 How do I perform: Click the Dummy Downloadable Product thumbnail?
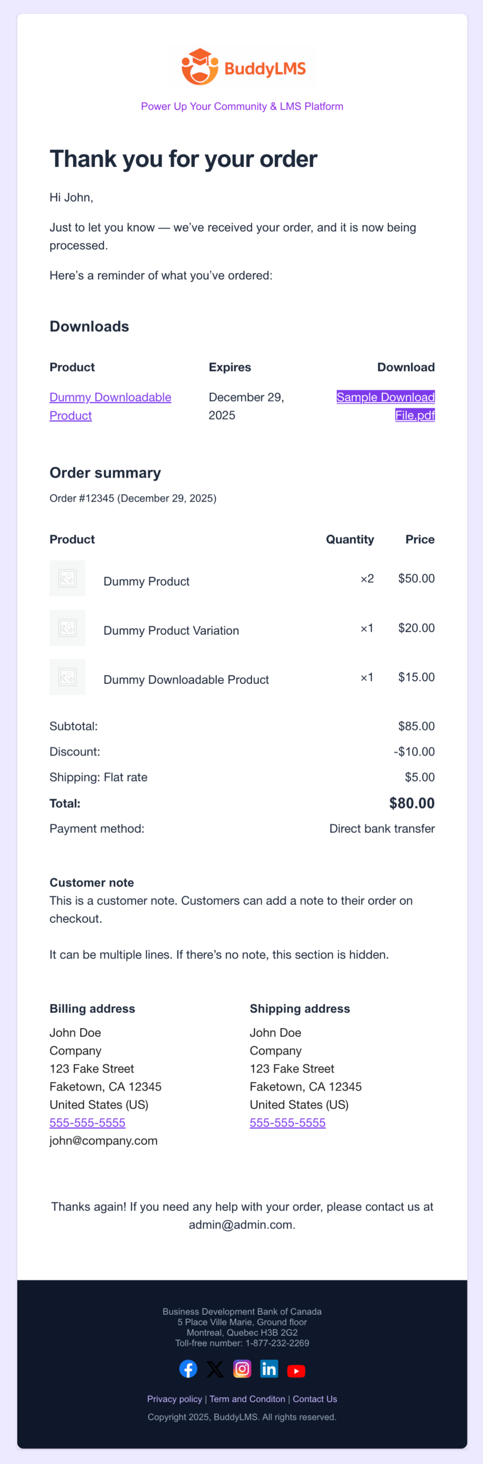click(x=67, y=677)
